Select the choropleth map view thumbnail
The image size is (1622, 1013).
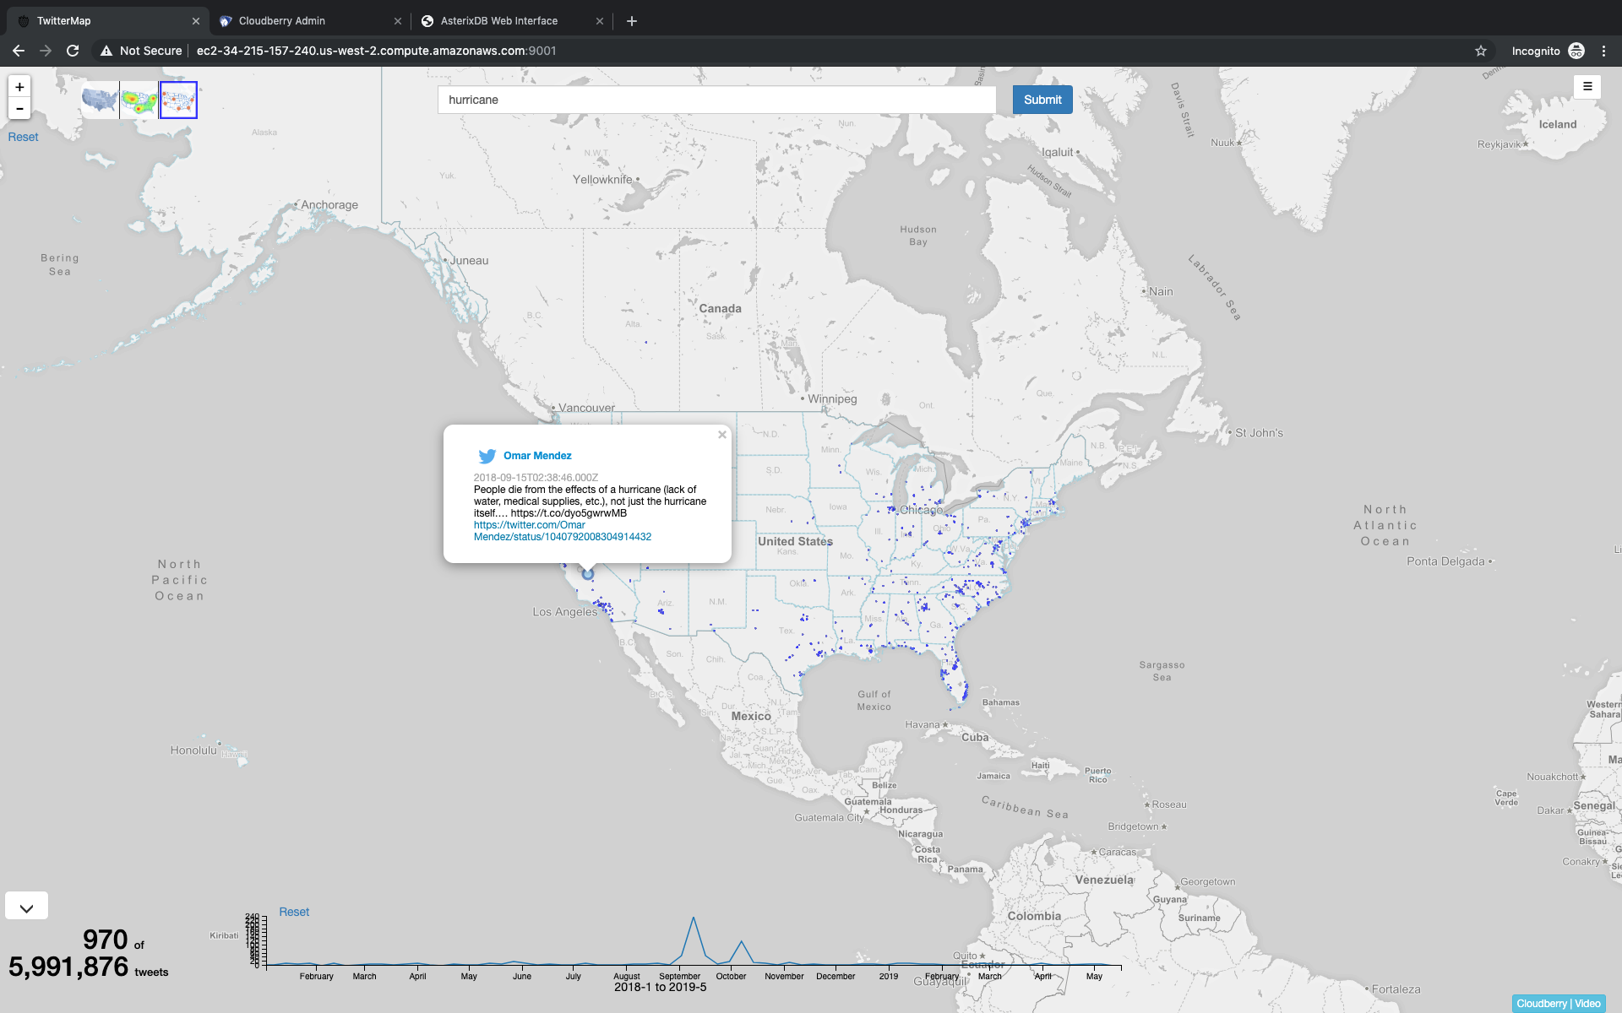click(99, 100)
